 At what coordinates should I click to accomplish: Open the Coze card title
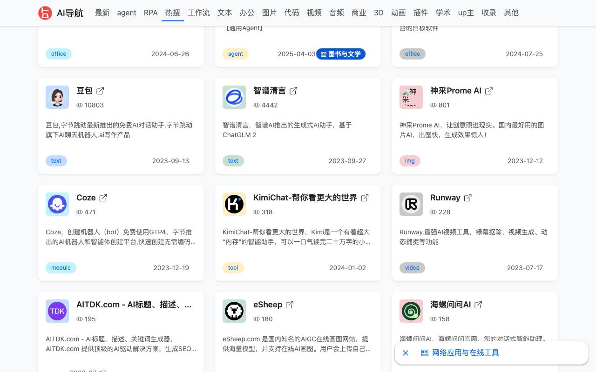tap(86, 198)
